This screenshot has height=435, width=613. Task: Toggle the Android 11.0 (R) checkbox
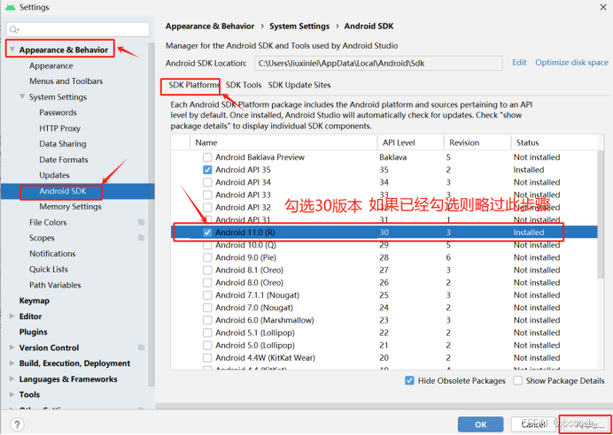coord(207,233)
